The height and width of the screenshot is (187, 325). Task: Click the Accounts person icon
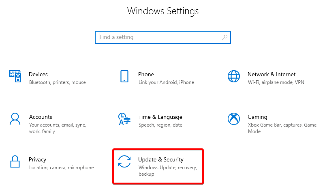coord(15,119)
